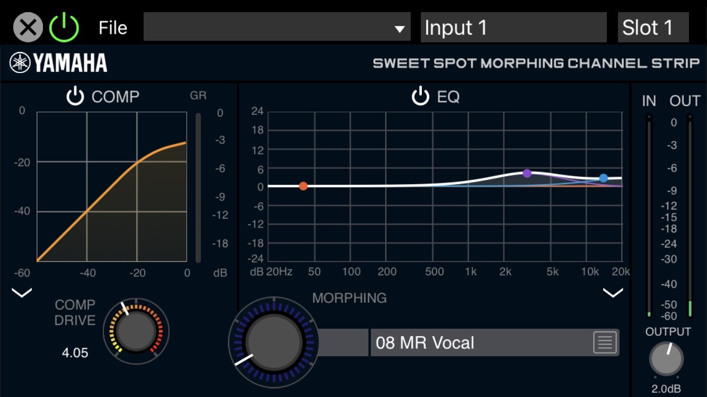
Task: Click the OUTPUT level knob
Action: (666, 359)
